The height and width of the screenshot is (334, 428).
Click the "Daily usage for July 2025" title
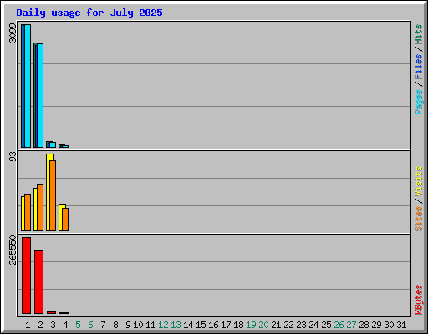pyautogui.click(x=89, y=13)
